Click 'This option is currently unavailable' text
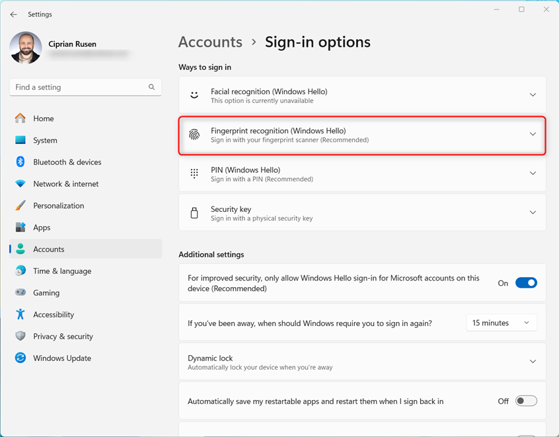The image size is (559, 437). coord(262,101)
